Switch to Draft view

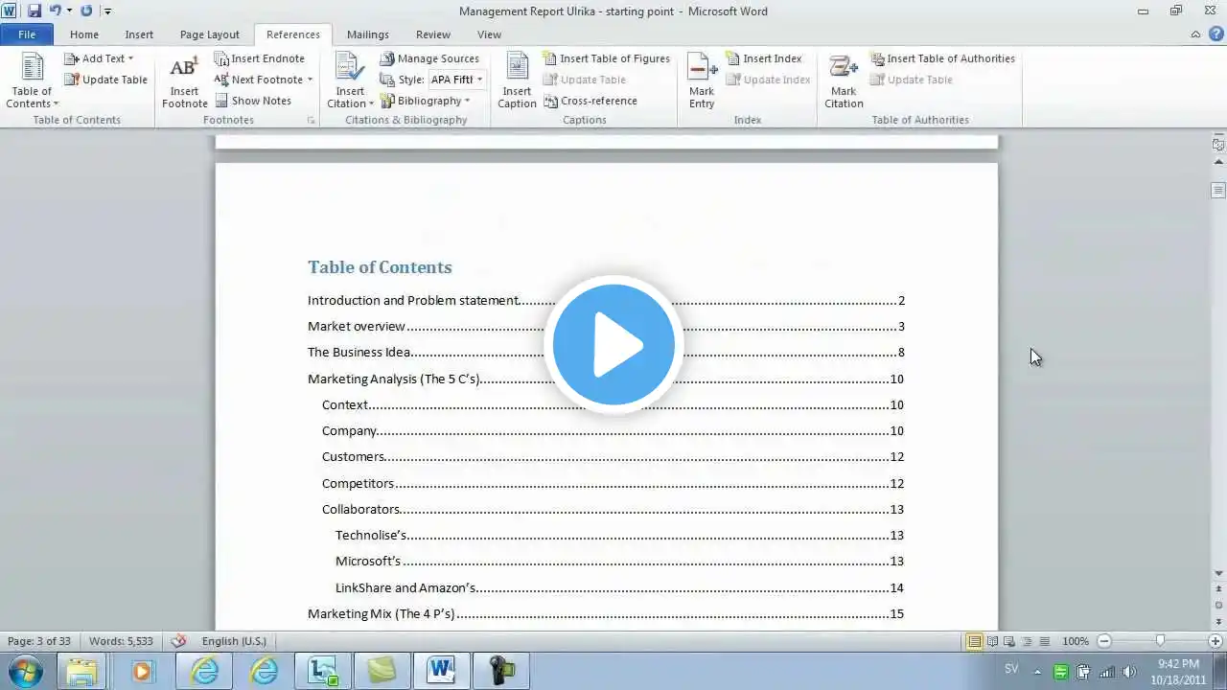click(x=1044, y=641)
